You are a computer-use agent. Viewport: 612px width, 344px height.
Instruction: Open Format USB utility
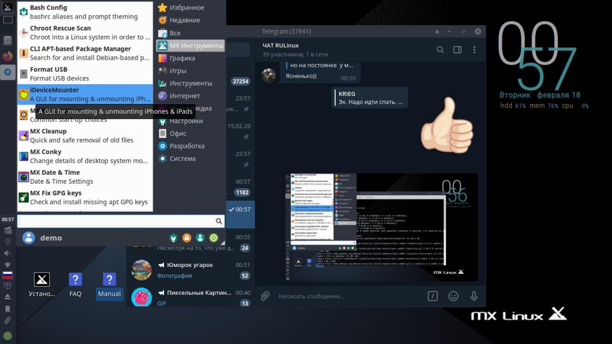pos(85,74)
